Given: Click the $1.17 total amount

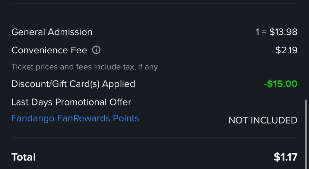Looking at the screenshot, I should (x=285, y=157).
